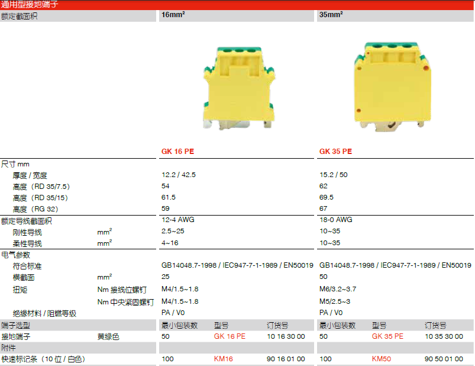Click order number 90 16 01 00
The image size is (475, 366).
click(286, 358)
